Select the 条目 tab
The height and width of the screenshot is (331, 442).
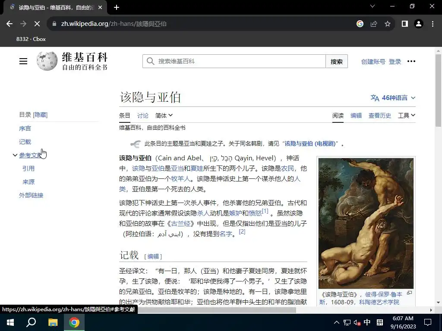pos(125,116)
